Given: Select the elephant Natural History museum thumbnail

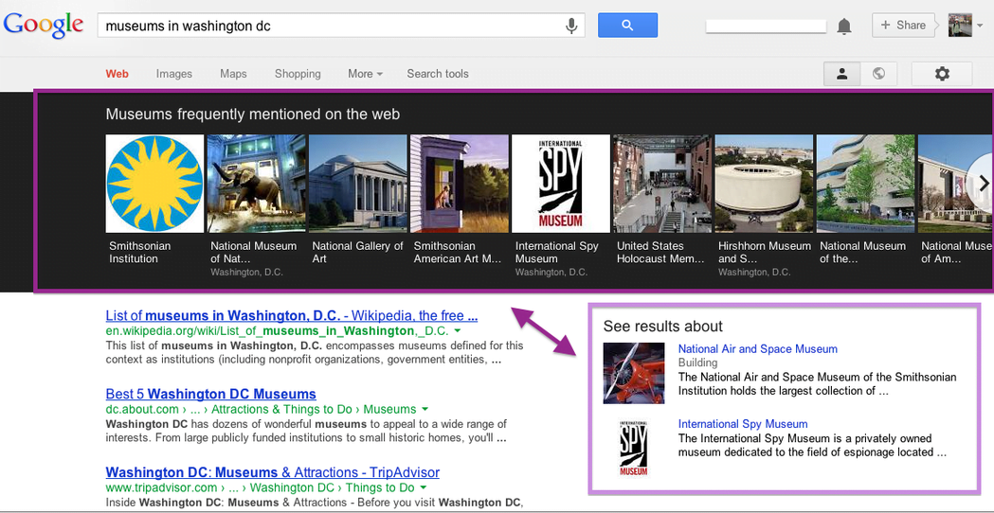Looking at the screenshot, I should pos(257,184).
